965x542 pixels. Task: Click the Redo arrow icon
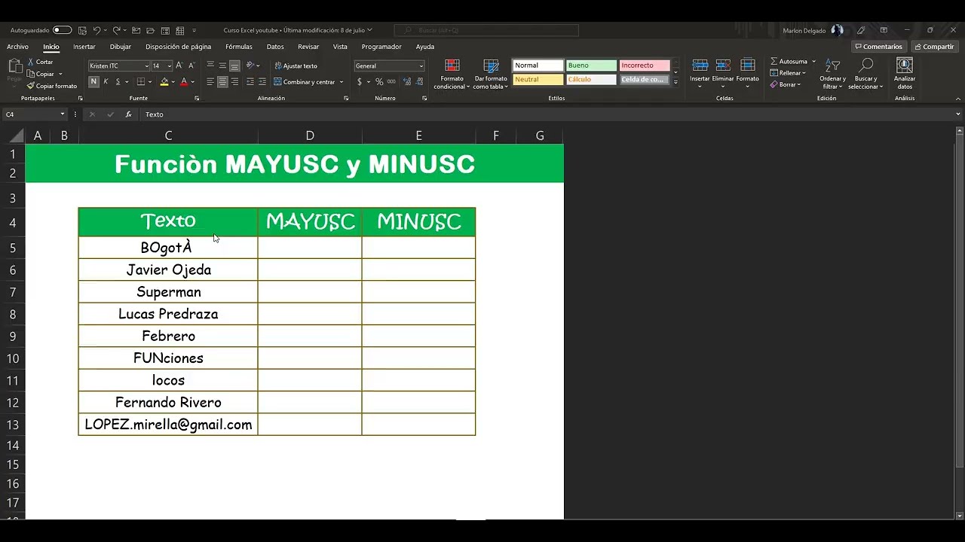[116, 30]
